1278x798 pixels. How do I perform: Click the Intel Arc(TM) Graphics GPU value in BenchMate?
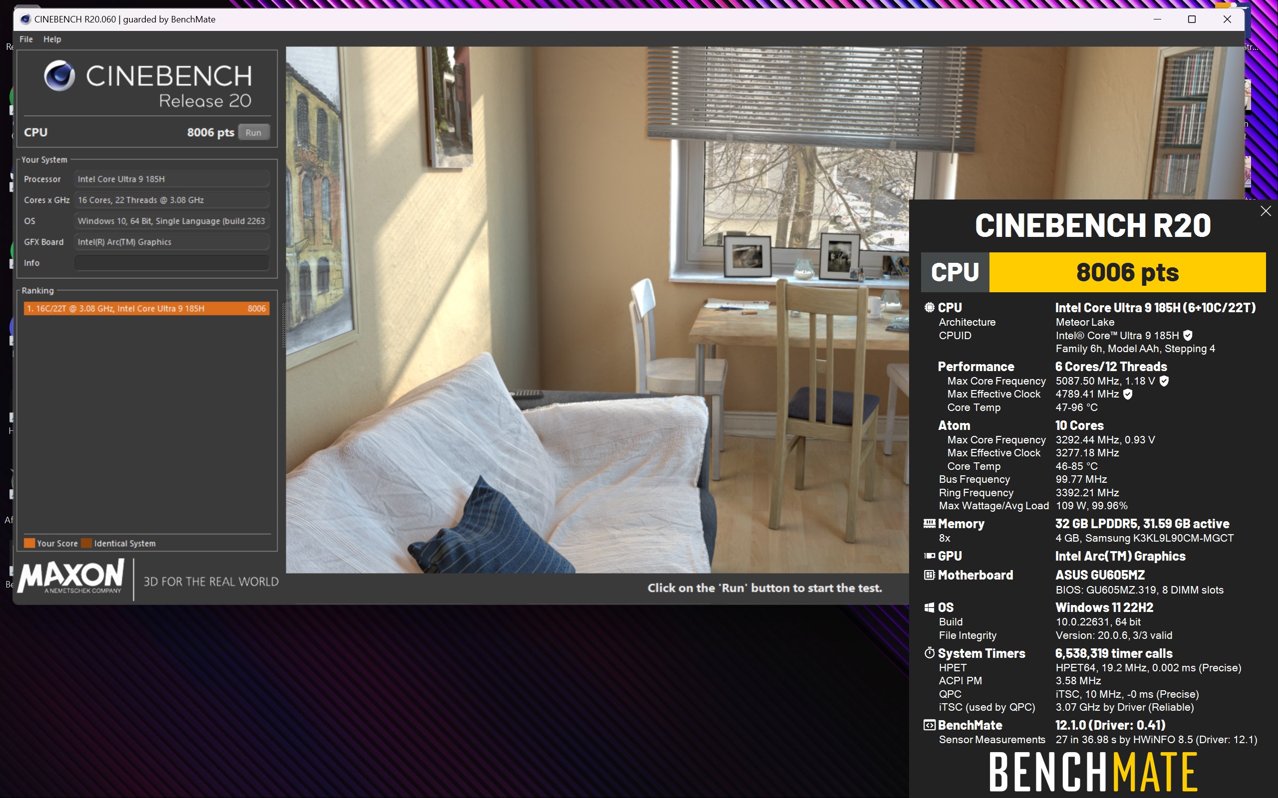click(x=1120, y=556)
